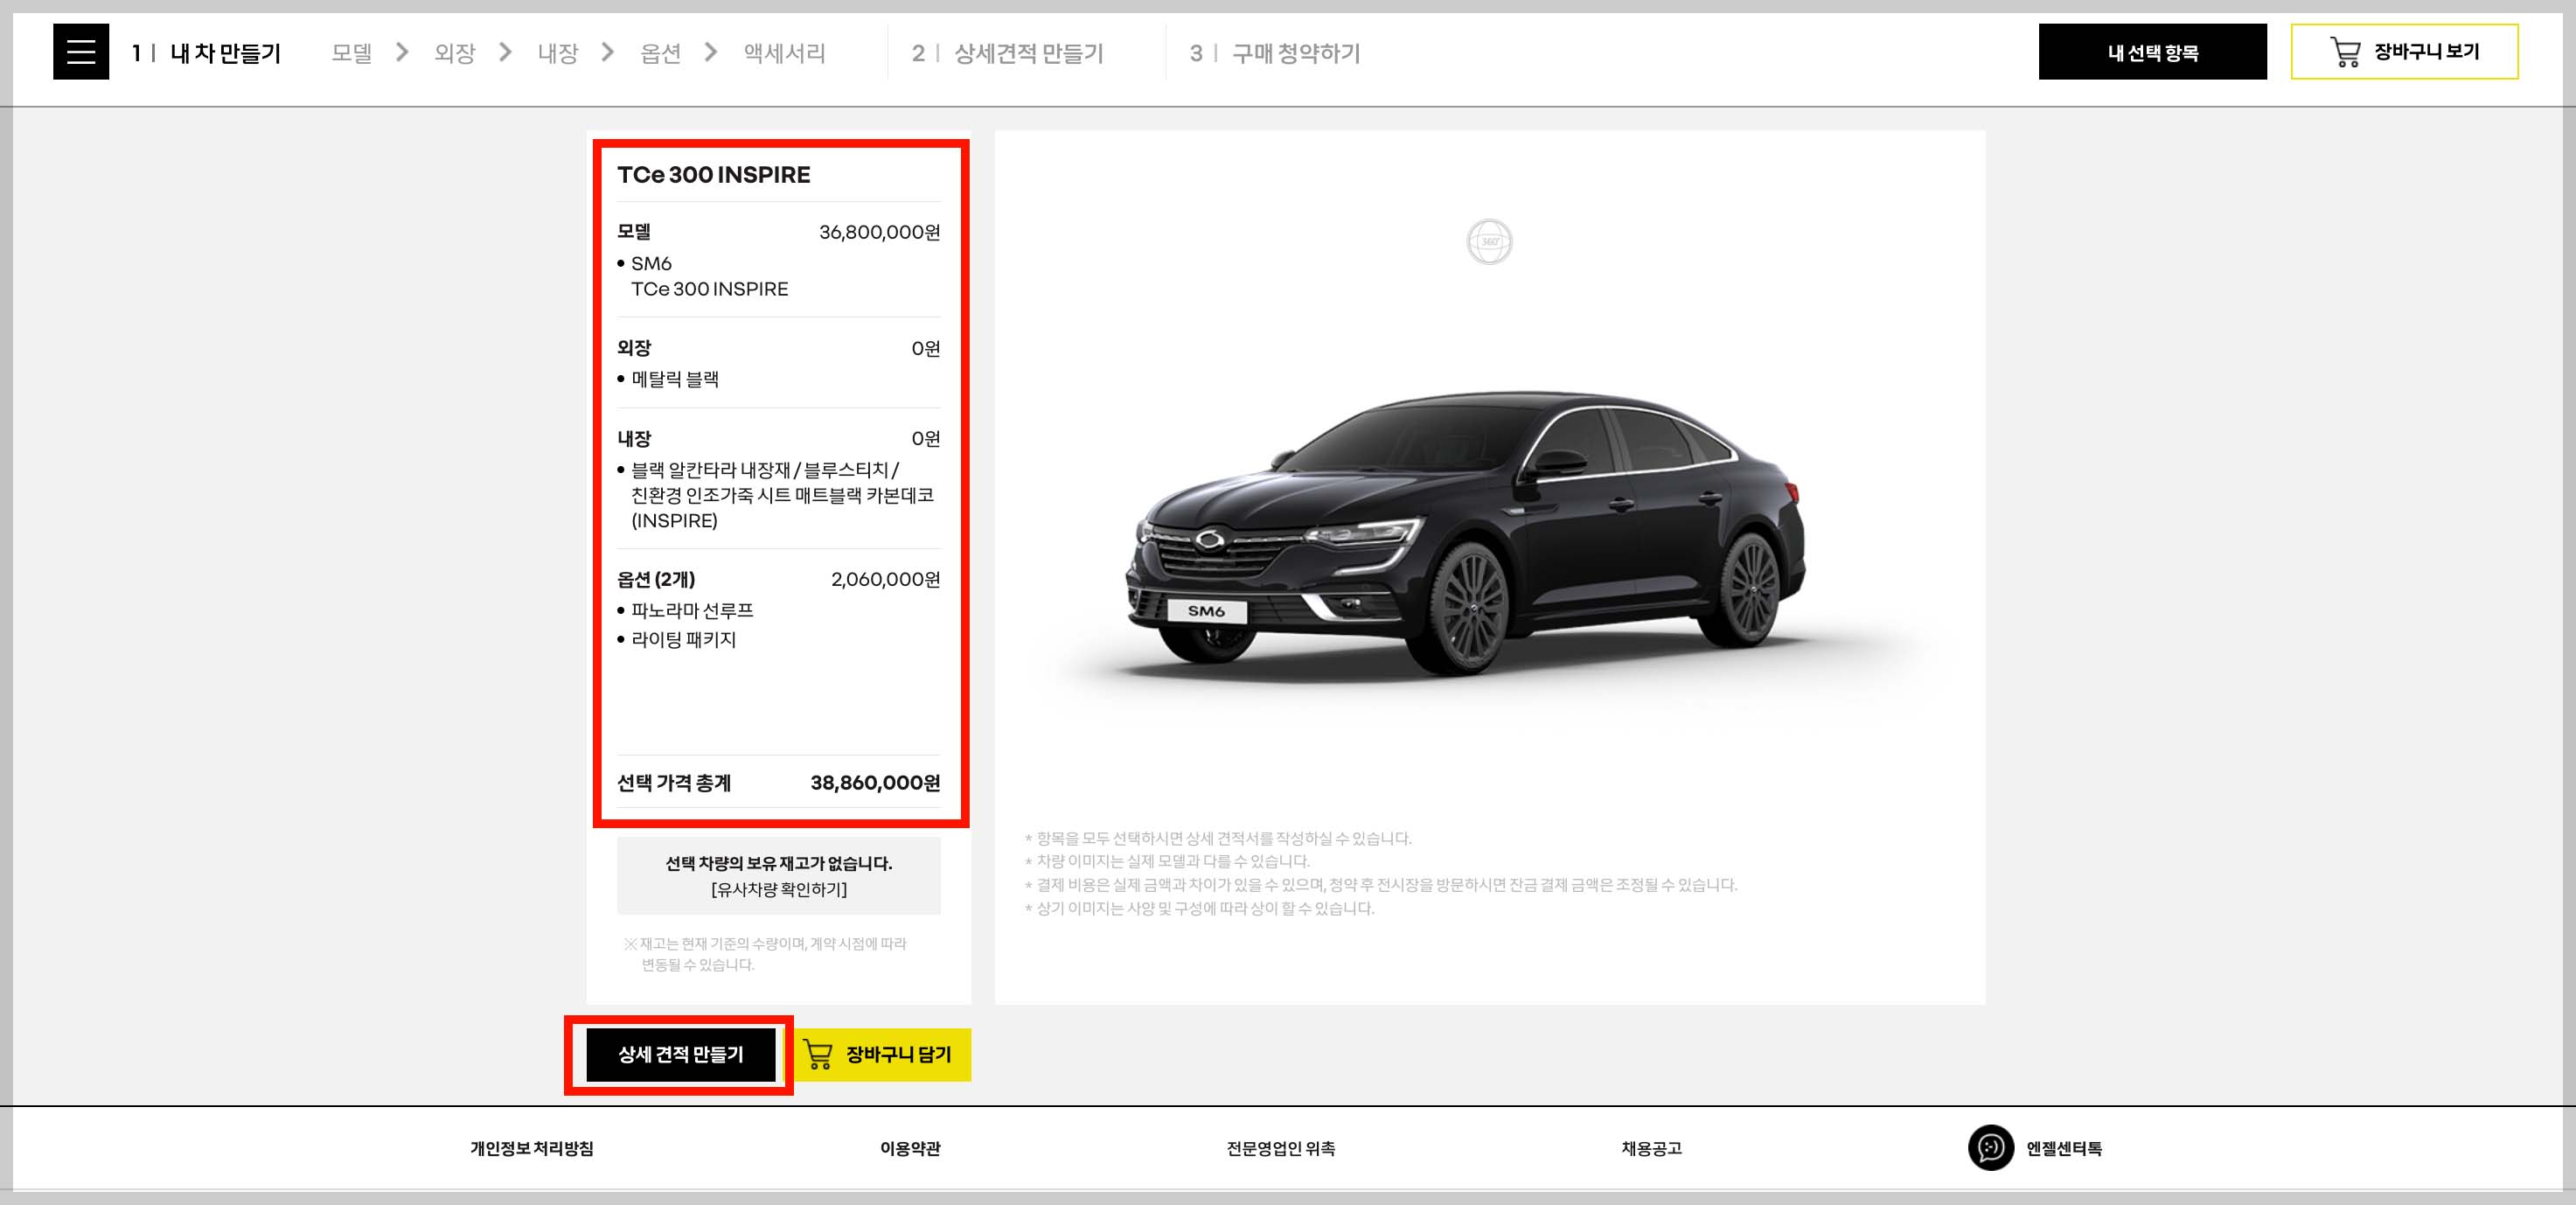
Task: Click chevron arrow after 모델 step
Action: (402, 52)
